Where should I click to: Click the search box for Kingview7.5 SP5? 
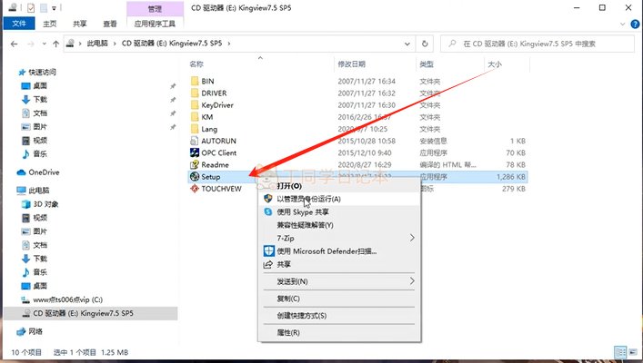pos(538,44)
